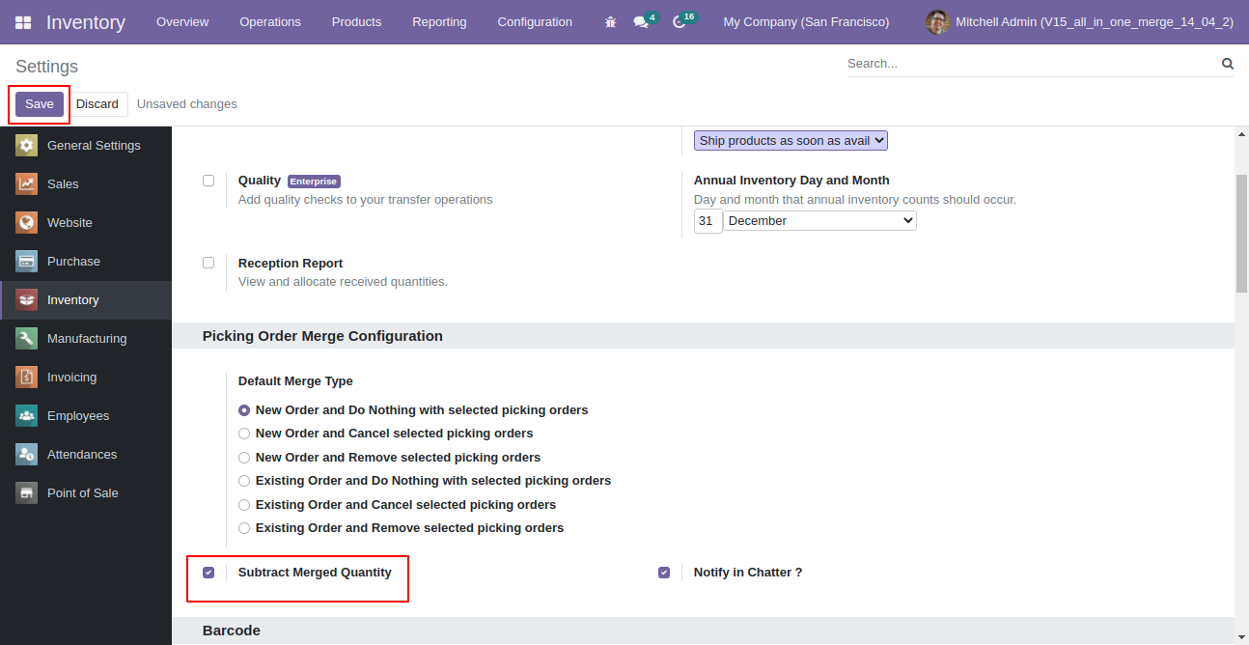Screen dimensions: 1249x645
Task: Click the Employees people icon in sidebar
Action: pyautogui.click(x=27, y=416)
